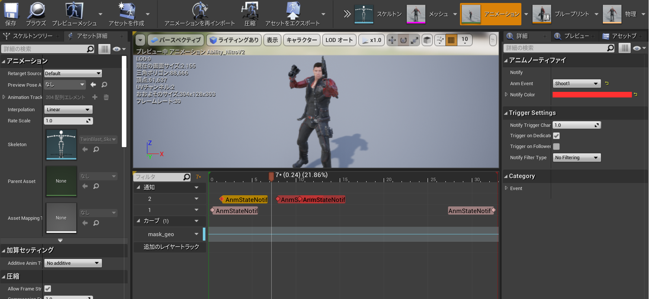The image size is (649, 299).
Task: Expand toolbar overflow double-chevron
Action: (347, 14)
